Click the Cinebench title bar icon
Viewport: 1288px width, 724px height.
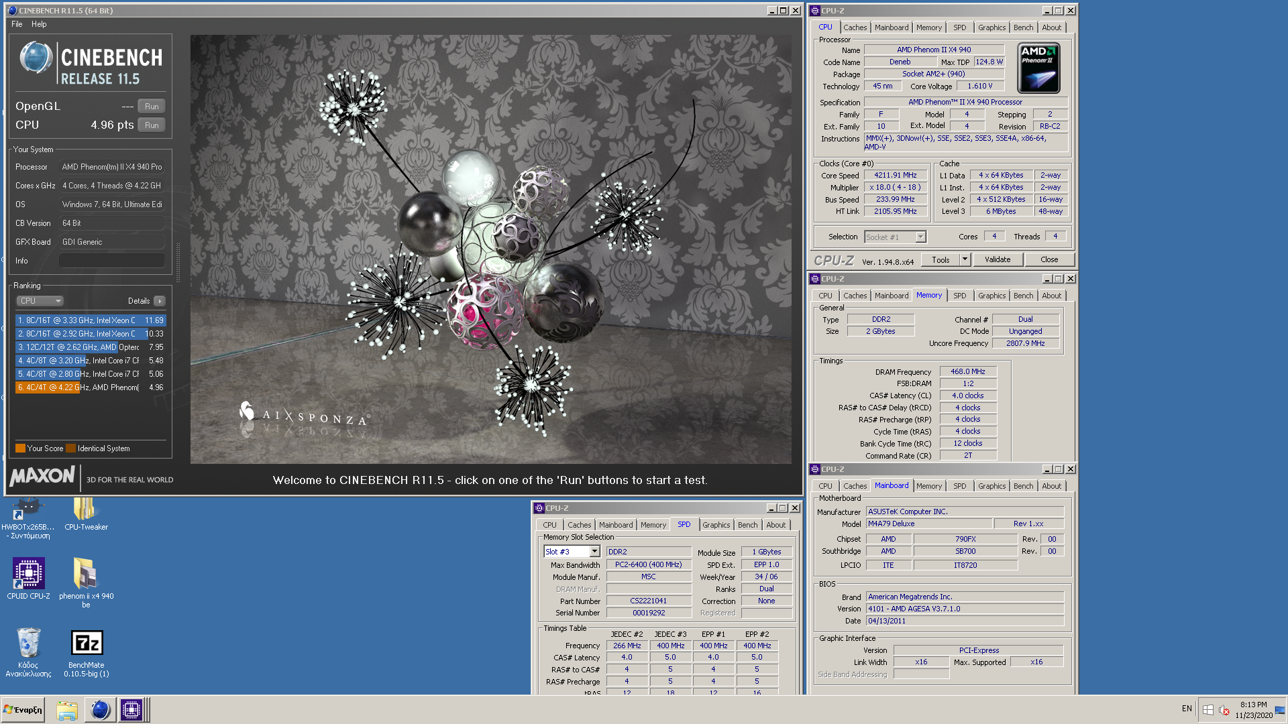(12, 11)
